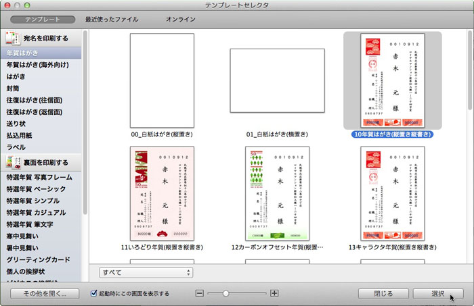Toggle 起動時にこの画面を表示する checkbox

coord(95,294)
